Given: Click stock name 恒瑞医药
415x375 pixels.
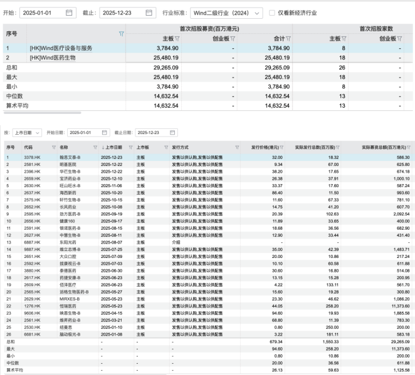Looking at the screenshot, I should pyautogui.click(x=67, y=305).
